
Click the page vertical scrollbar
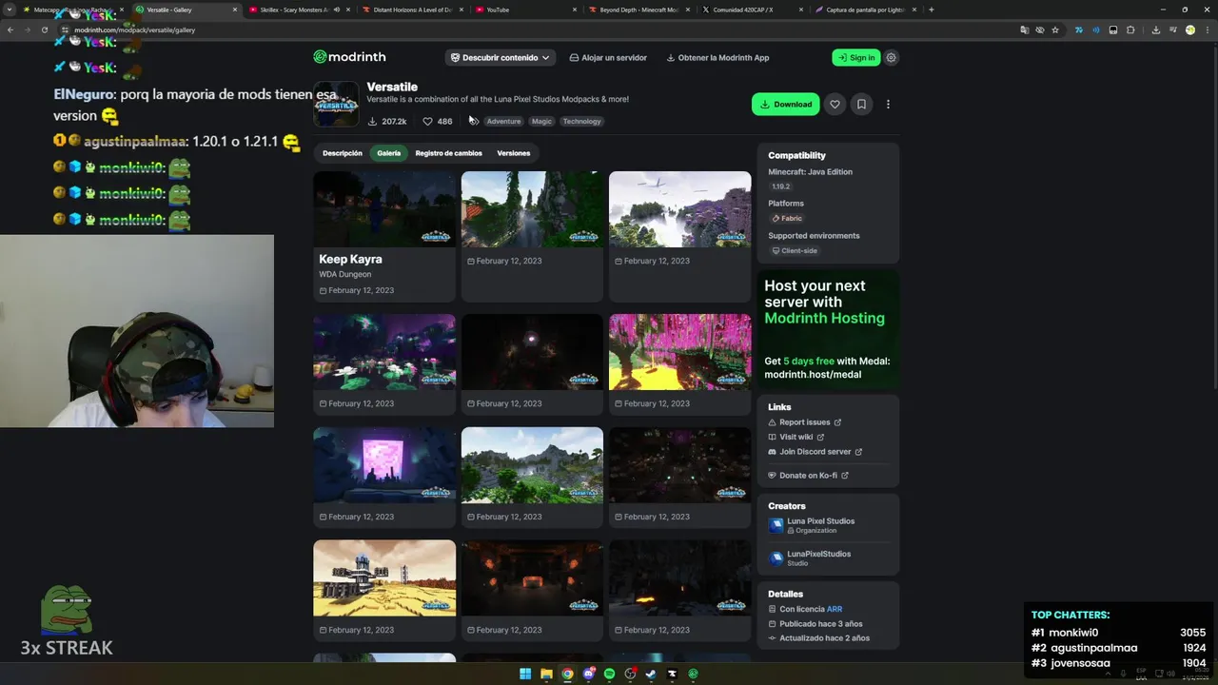coord(1214,219)
